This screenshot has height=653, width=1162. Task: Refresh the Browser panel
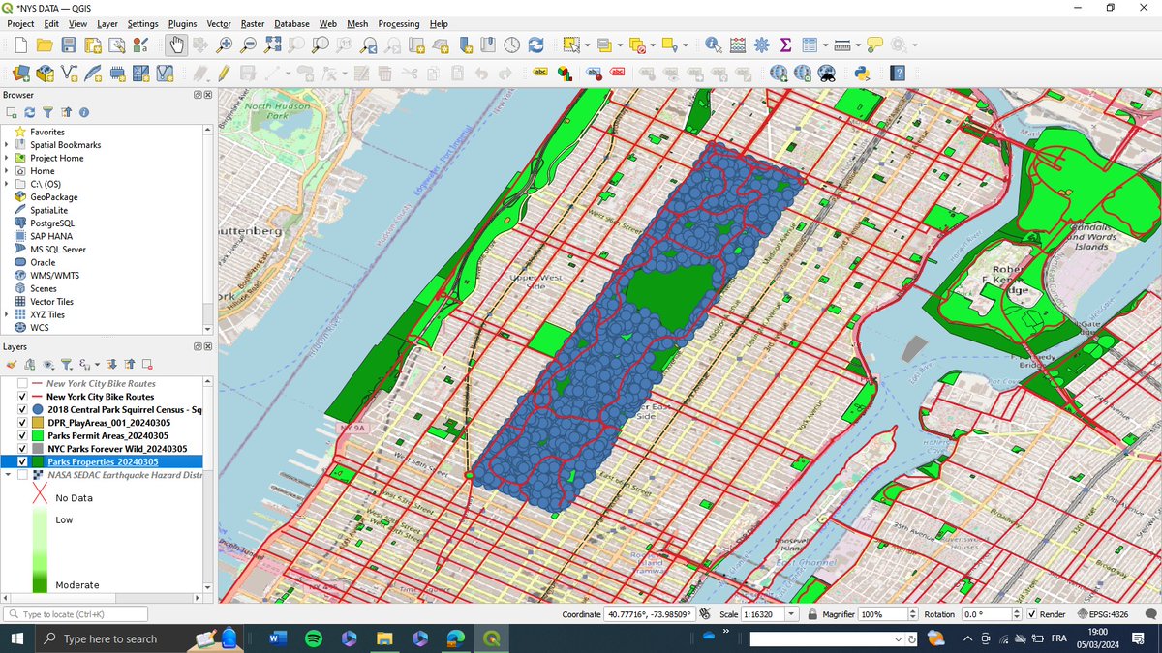(30, 112)
